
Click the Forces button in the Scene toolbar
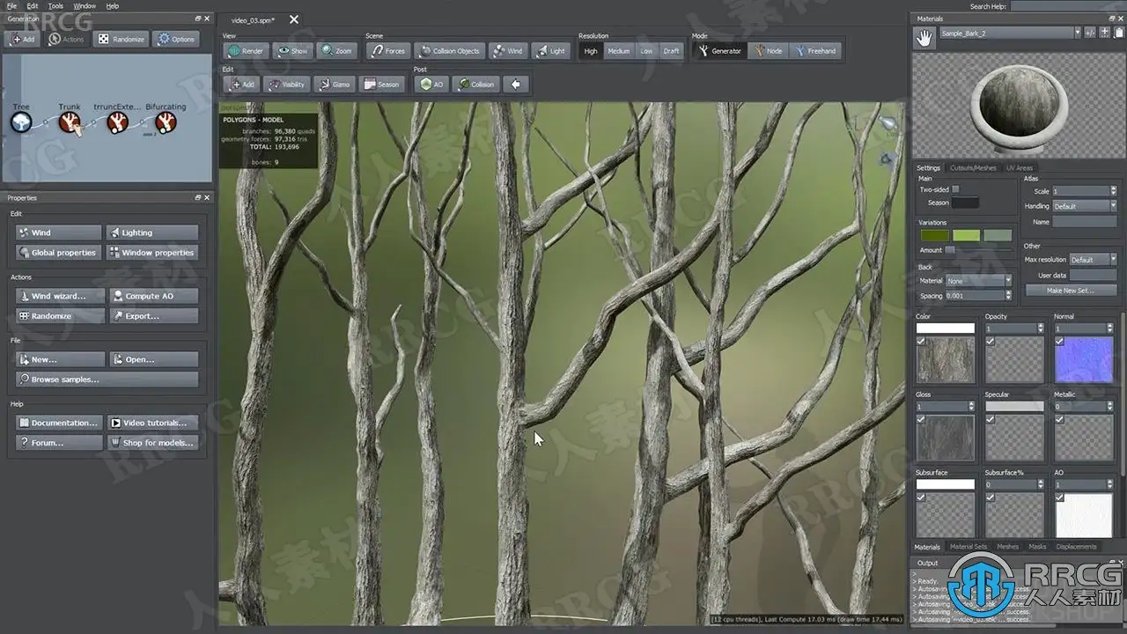[387, 51]
